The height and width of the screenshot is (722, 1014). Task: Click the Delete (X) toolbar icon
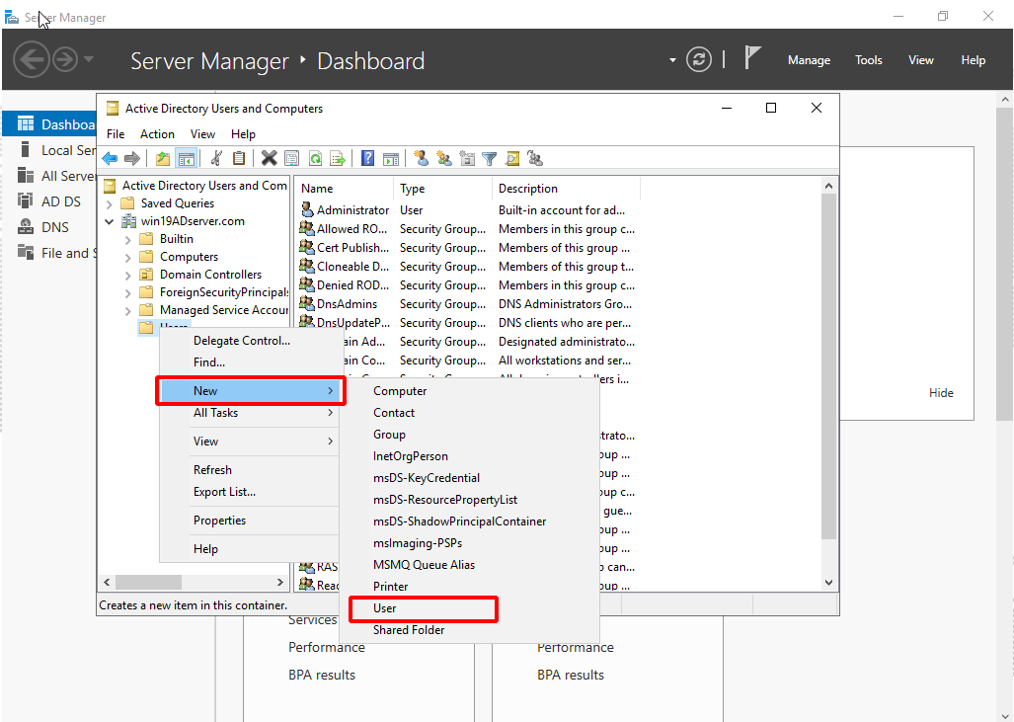coord(269,158)
